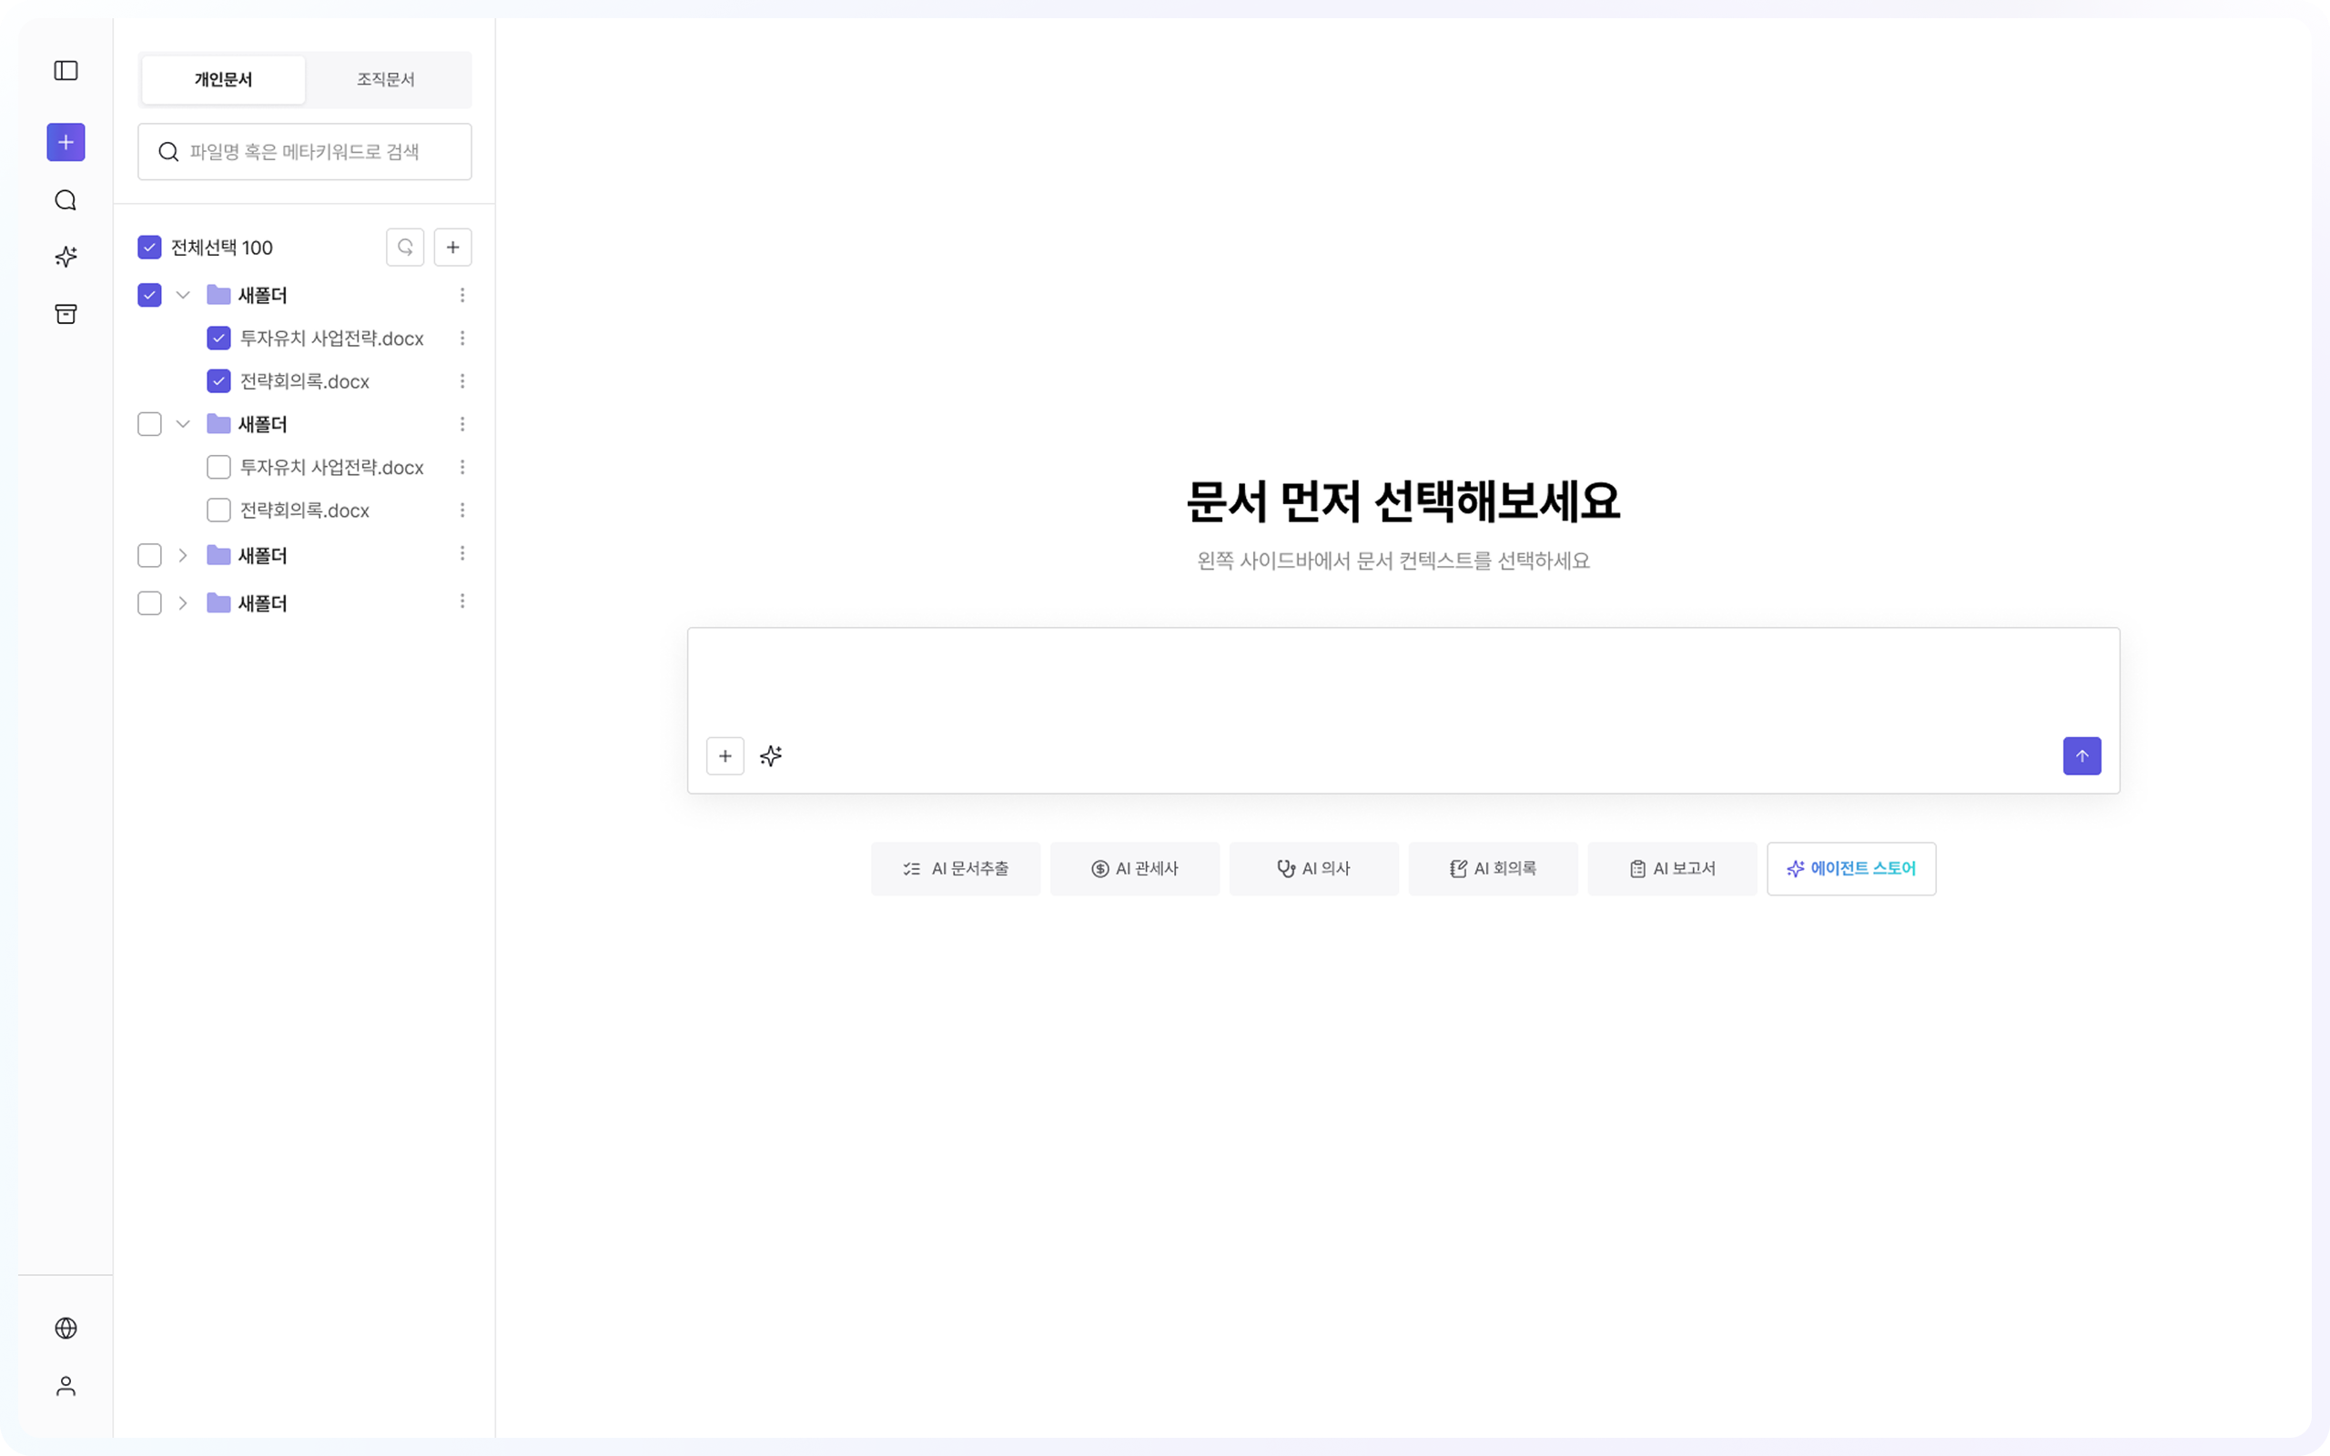
Task: Open the user profile icon at bottom
Action: (x=66, y=1387)
